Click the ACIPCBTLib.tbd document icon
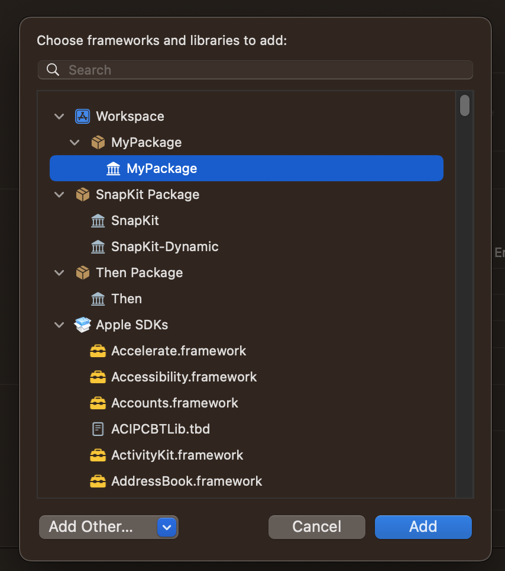Viewport: 505px width, 571px height. point(98,429)
